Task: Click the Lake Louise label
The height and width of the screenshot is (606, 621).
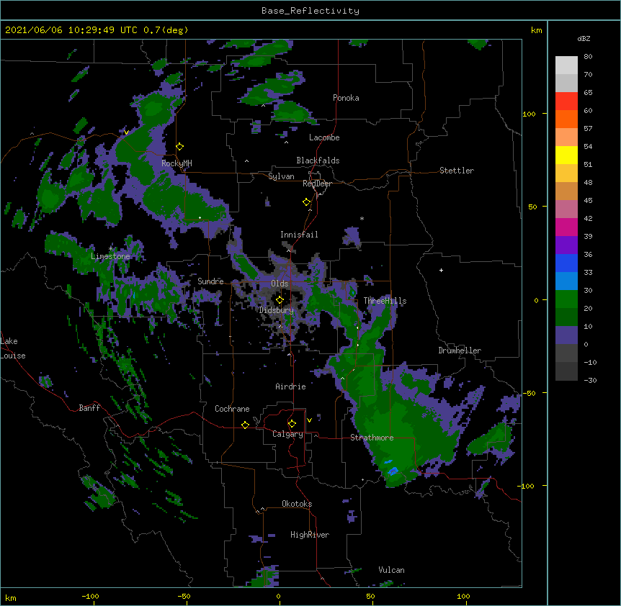Action: (12, 348)
